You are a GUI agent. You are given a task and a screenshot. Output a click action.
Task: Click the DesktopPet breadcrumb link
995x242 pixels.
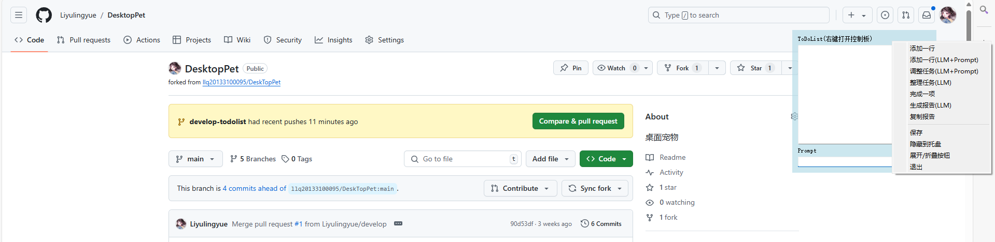[127, 15]
